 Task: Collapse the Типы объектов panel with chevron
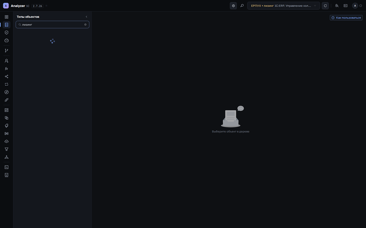click(x=86, y=17)
